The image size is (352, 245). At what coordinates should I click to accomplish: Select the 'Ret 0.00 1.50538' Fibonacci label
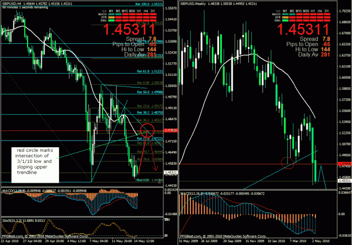[150, 83]
